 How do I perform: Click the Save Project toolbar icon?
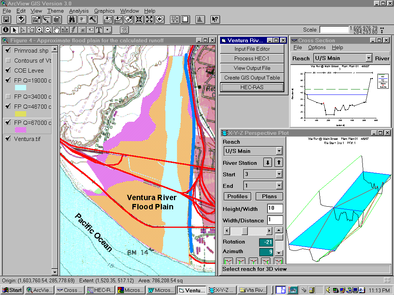[x=6, y=19]
